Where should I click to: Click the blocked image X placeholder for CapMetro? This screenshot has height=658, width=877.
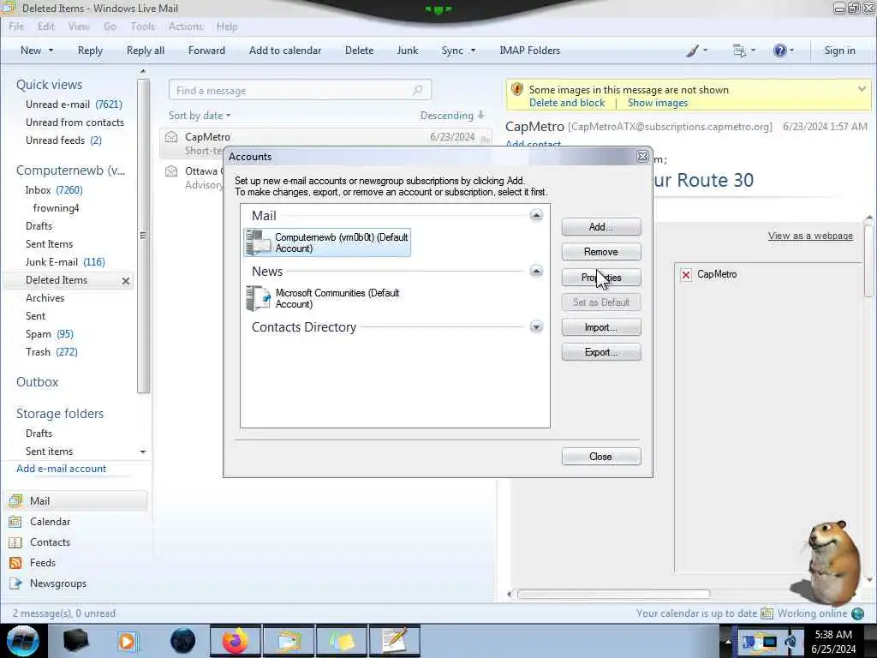[x=686, y=275]
